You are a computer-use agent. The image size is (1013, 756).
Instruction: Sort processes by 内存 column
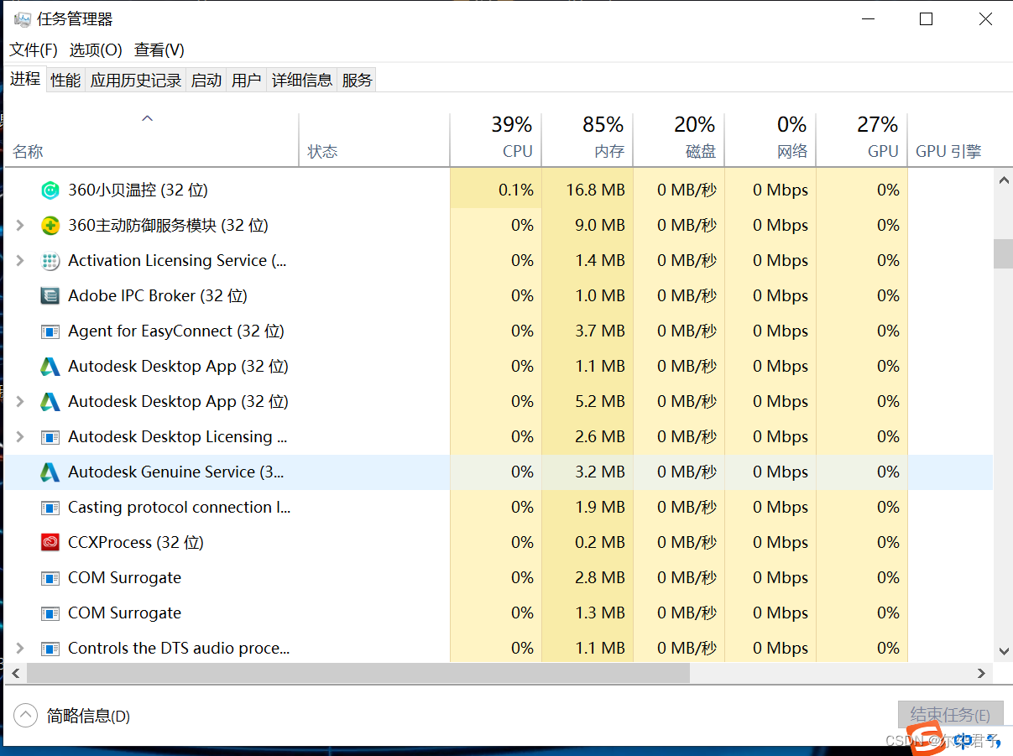tap(587, 140)
